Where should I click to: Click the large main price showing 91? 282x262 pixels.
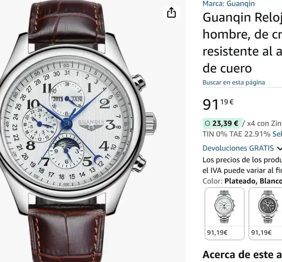(218, 104)
